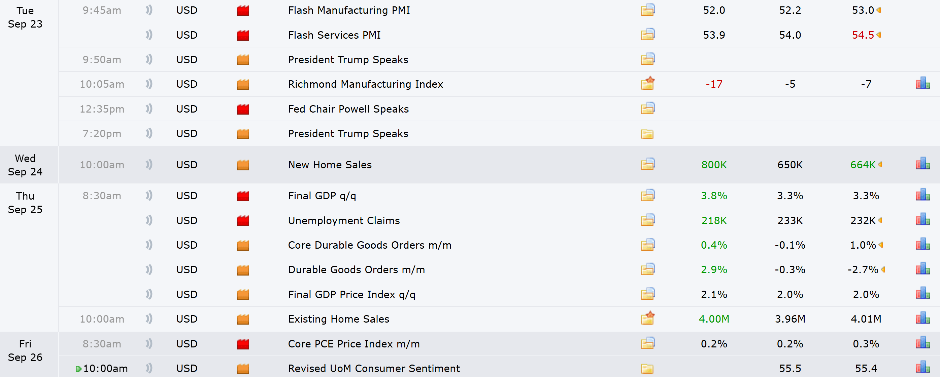Click the Durable Goods Orders m/m event
940x377 pixels.
[356, 269]
